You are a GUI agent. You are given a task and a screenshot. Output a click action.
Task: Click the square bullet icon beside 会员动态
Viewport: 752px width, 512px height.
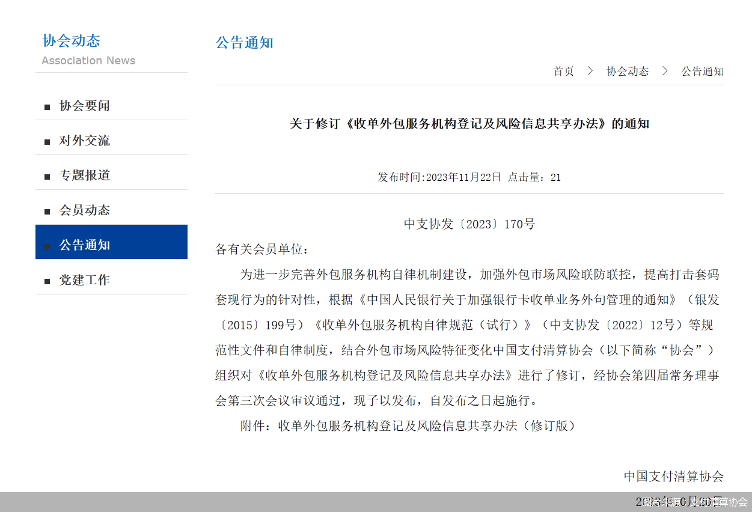47,211
